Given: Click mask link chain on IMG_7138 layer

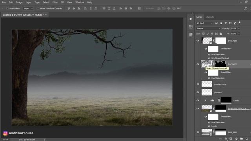Looking at the screenshot, I should (213, 41).
